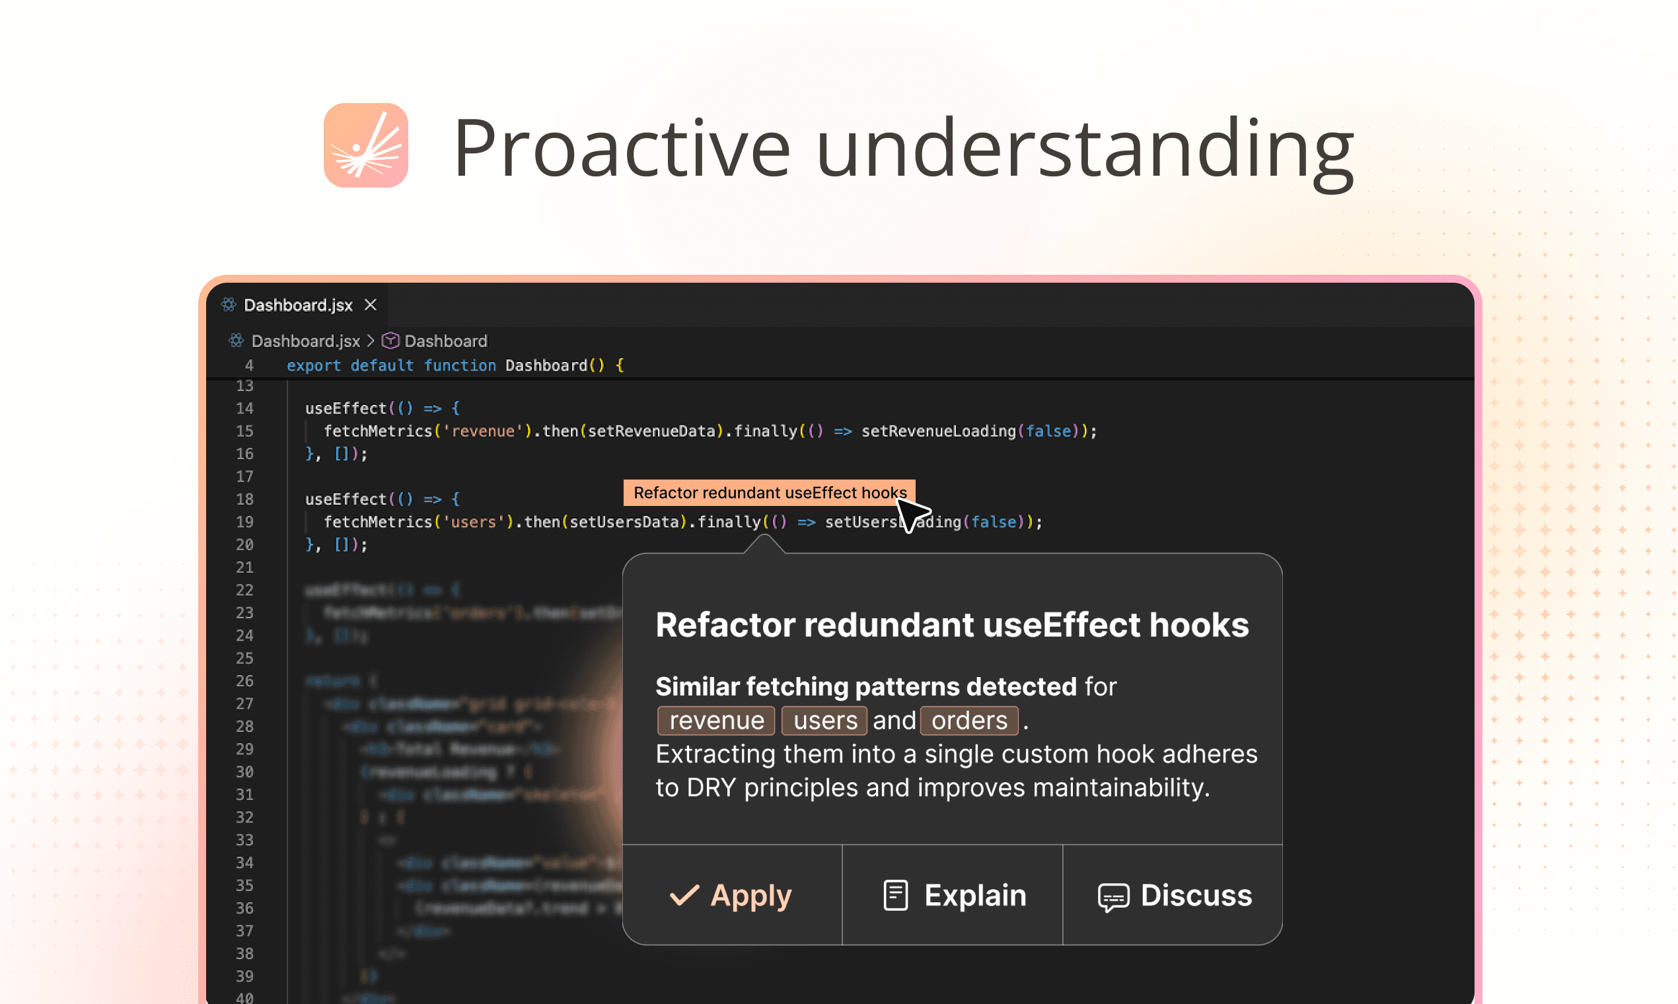The width and height of the screenshot is (1678, 1004).
Task: Click the orange Refactor redundant useEffect hooks label
Action: click(768, 493)
